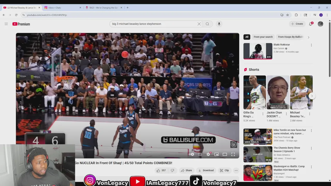The height and width of the screenshot is (186, 331).
Task: Click the magnifying glass search button
Action: pos(207,24)
